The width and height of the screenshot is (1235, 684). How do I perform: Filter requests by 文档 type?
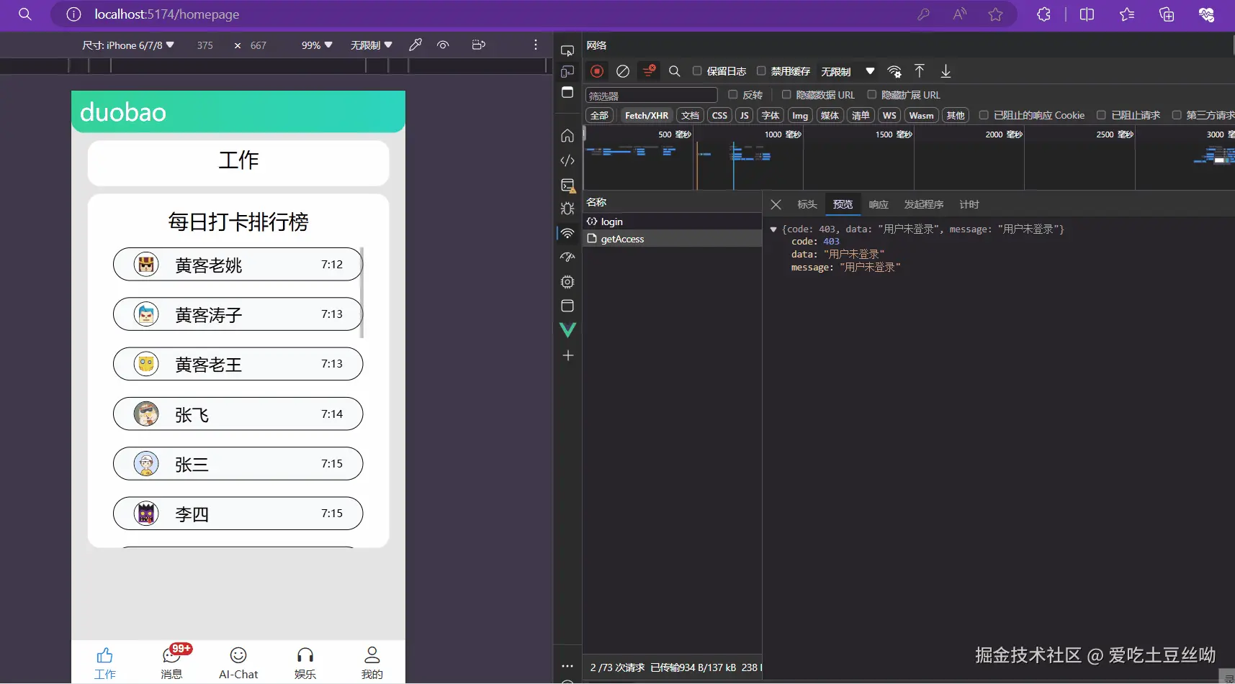(x=690, y=116)
